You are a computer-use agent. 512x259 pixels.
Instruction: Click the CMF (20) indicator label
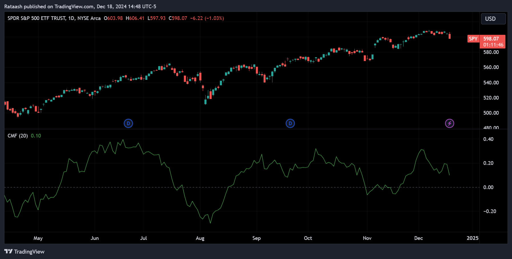[18, 136]
